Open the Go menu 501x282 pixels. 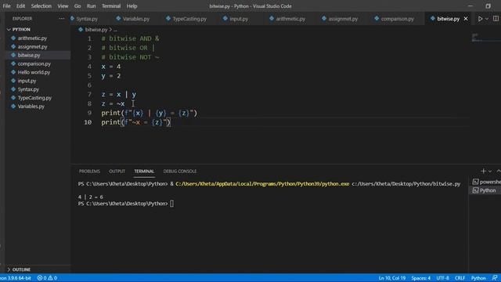(x=77, y=6)
